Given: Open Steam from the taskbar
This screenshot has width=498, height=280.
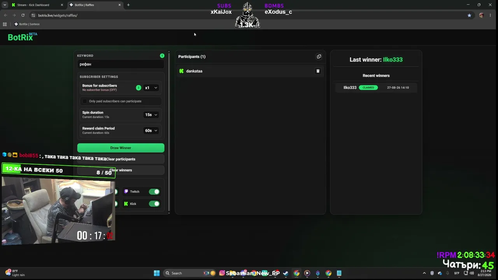Looking at the screenshot, I should pyautogui.click(x=286, y=273).
